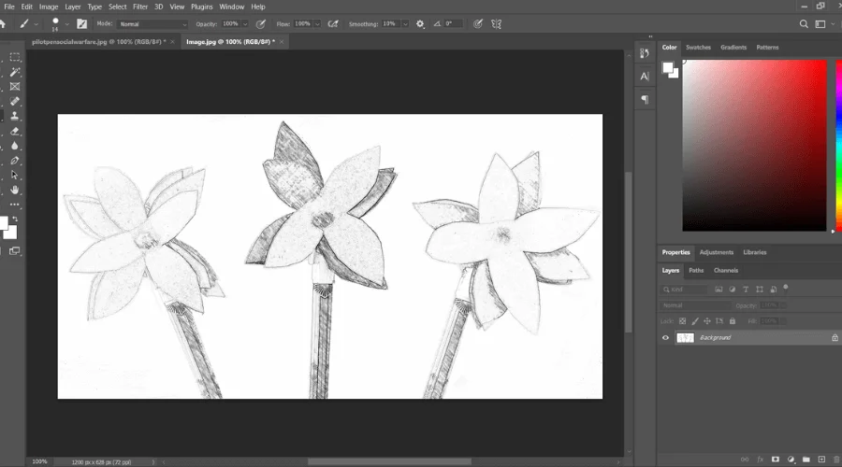This screenshot has height=467, width=842.
Task: Select the Clone Stamp tool
Action: pos(15,116)
